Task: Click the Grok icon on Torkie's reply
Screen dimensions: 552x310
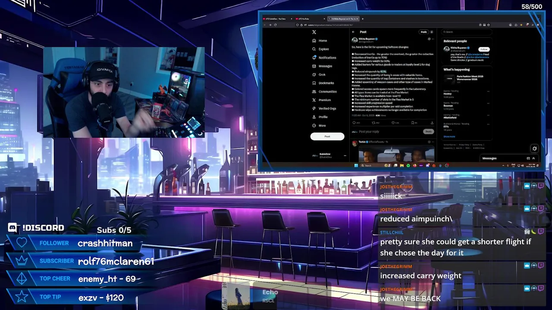Action: (x=429, y=142)
